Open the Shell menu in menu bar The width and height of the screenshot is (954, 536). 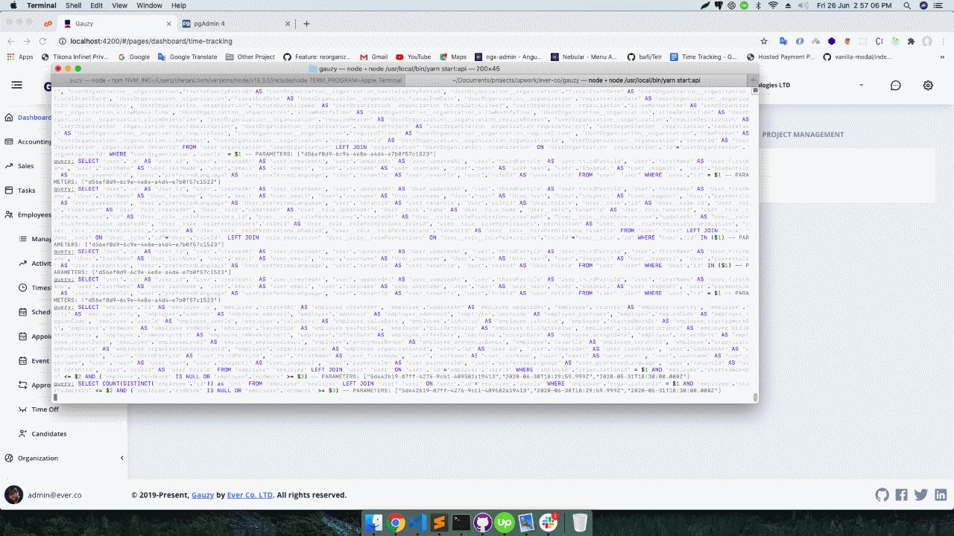pyautogui.click(x=74, y=5)
